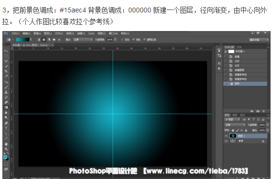Open the workspace switcher dropdown

point(259,40)
